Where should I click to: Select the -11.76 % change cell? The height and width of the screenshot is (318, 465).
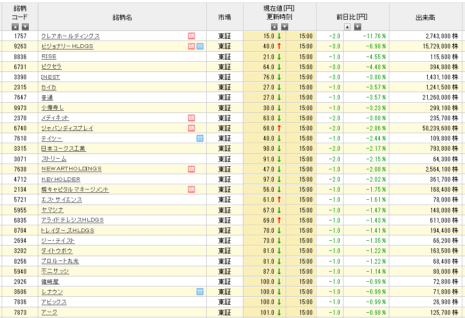(366, 36)
